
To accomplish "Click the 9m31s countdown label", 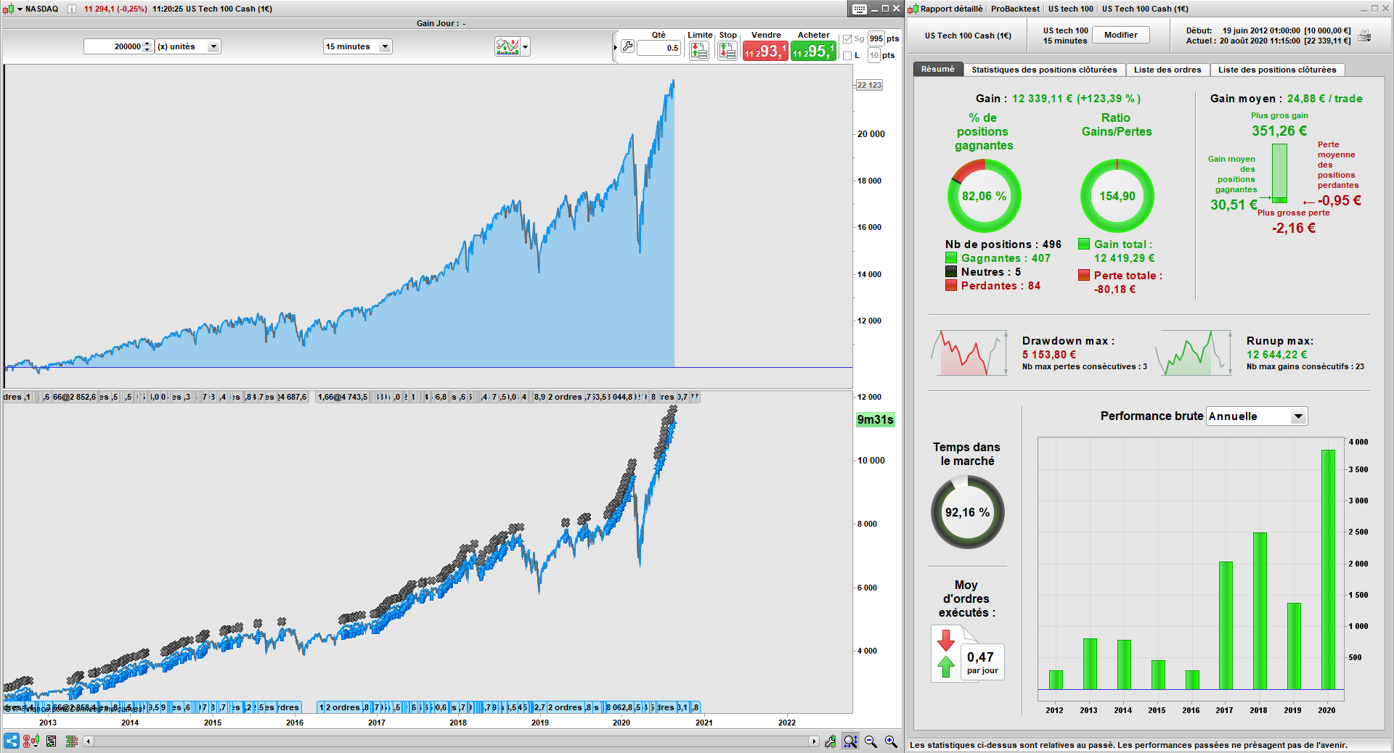I will click(x=875, y=419).
